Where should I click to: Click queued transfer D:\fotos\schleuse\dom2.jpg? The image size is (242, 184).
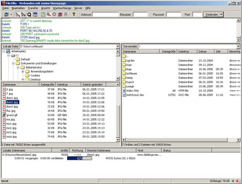tap(19, 155)
